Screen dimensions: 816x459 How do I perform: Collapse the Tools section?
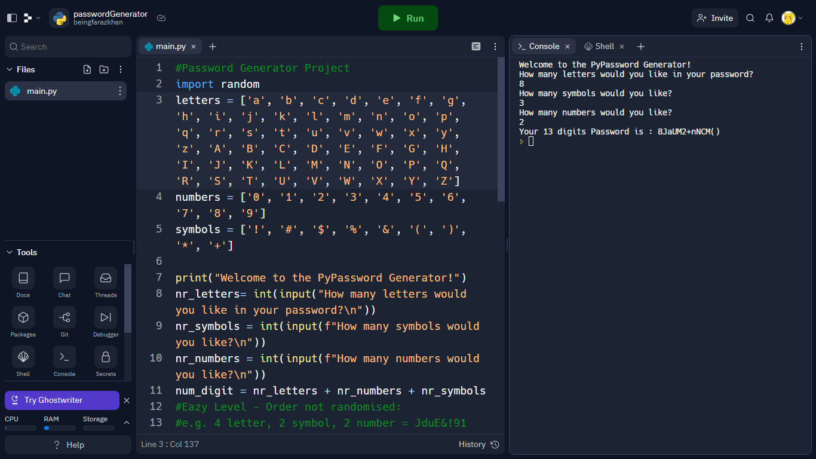(x=10, y=252)
